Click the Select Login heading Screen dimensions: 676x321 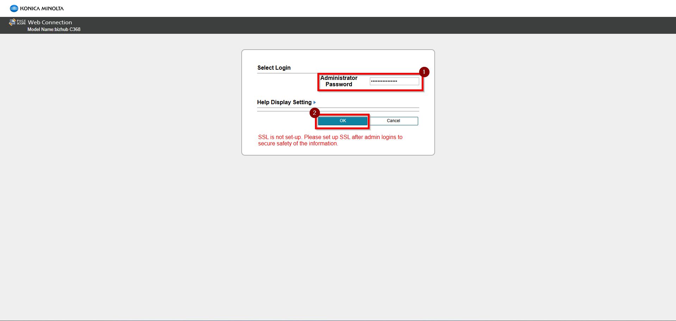[274, 68]
